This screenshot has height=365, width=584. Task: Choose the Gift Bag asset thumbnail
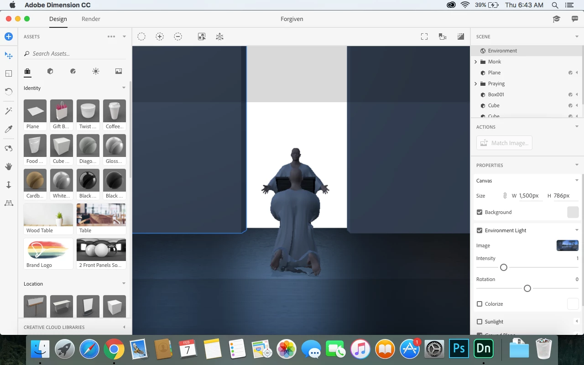tap(62, 111)
